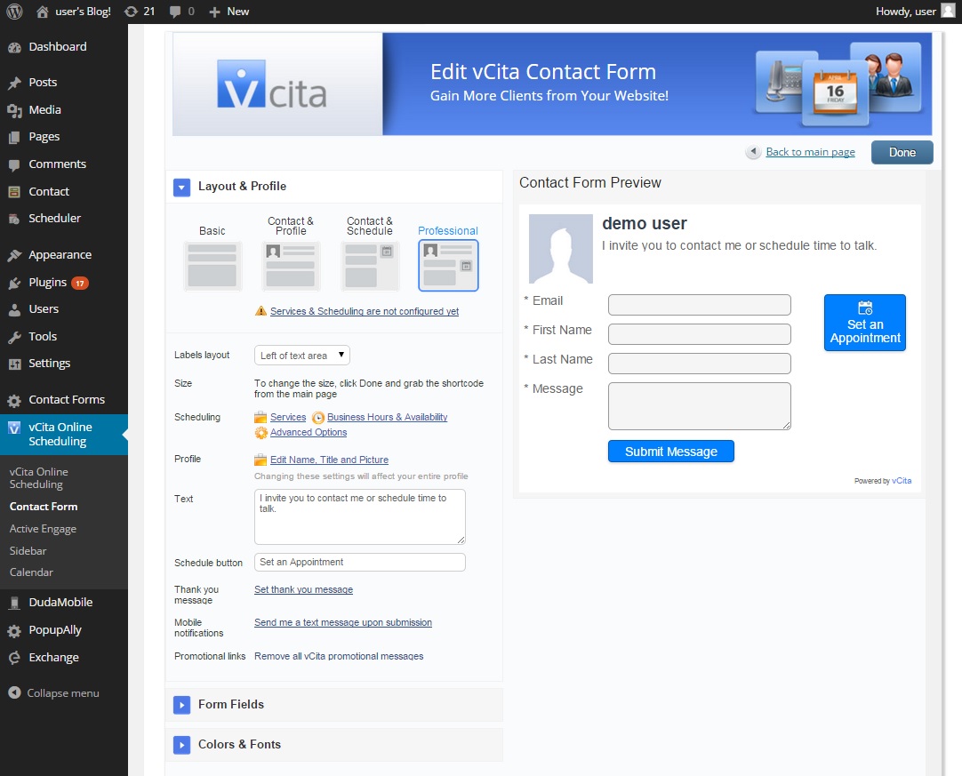The image size is (962, 776).
Task: Click the Business Hours clock icon
Action: tap(318, 418)
